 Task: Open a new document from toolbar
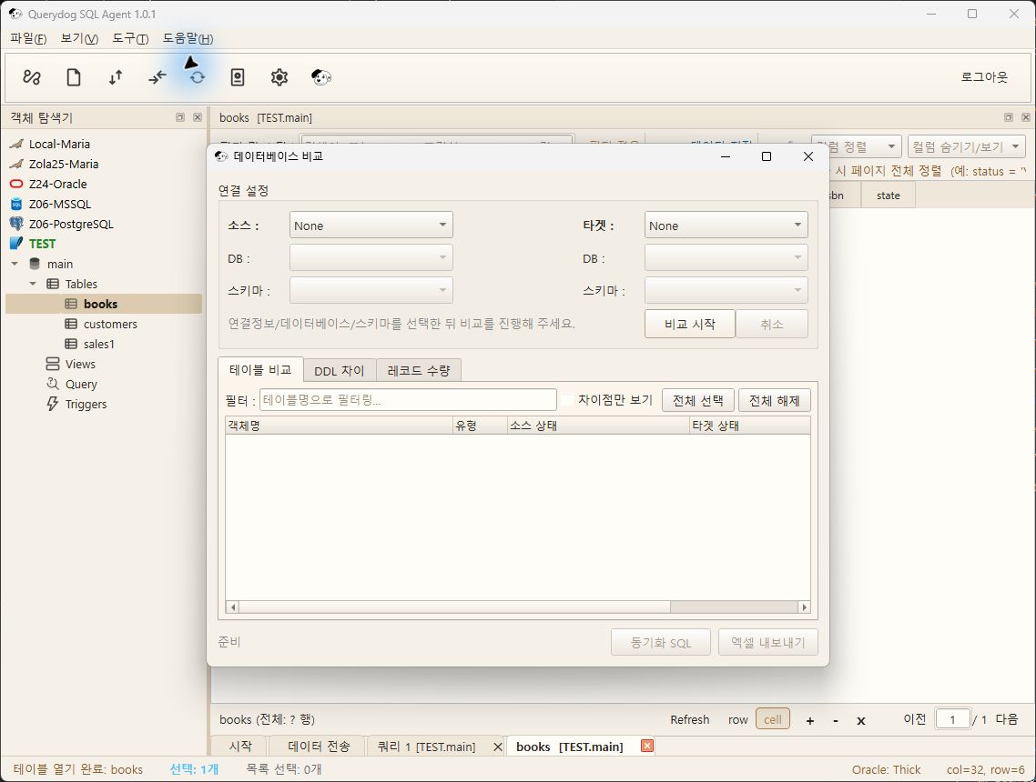(74, 77)
